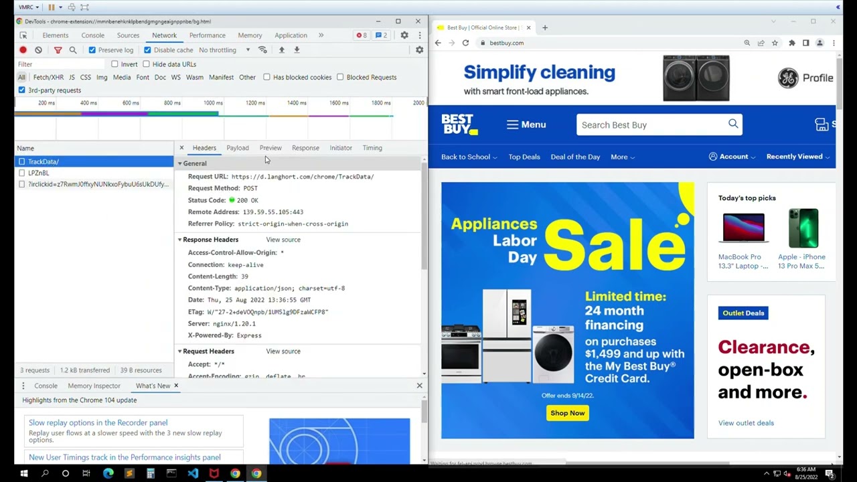This screenshot has width=857, height=482.
Task: Open the drawer three-dot menu
Action: [23, 386]
